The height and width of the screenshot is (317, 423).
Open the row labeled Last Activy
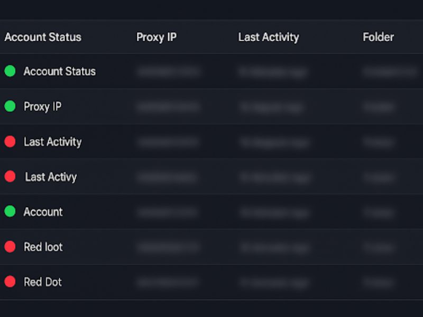pos(51,176)
